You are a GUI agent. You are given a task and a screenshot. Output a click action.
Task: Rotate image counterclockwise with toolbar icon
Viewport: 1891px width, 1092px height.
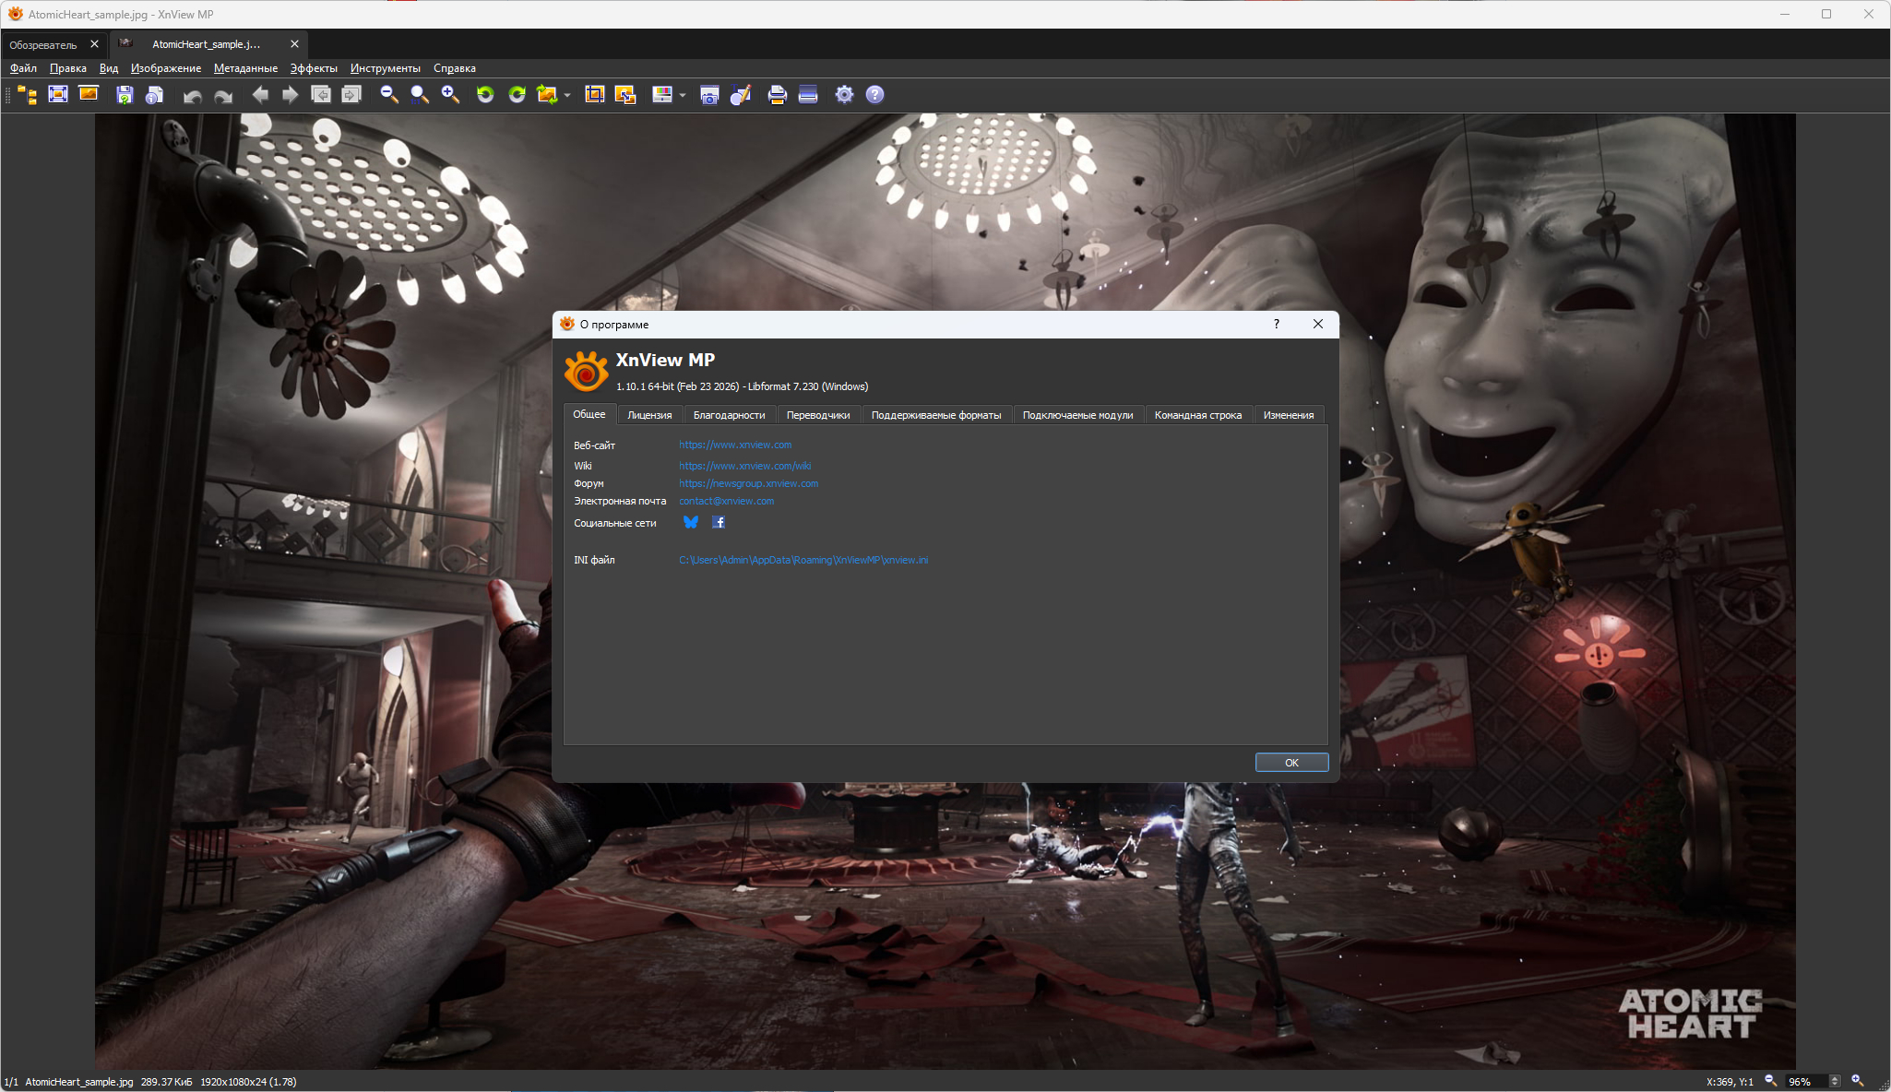[x=485, y=95]
